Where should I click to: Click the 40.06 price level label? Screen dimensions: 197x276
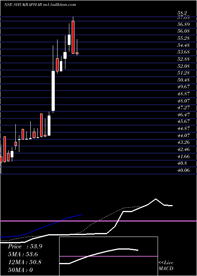[x=184, y=170]
